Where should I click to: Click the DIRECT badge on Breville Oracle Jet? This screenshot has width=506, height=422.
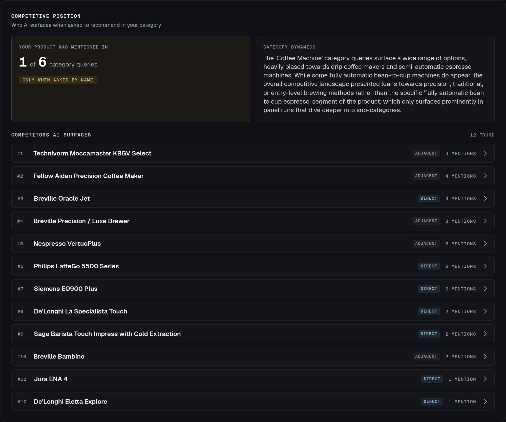429,199
